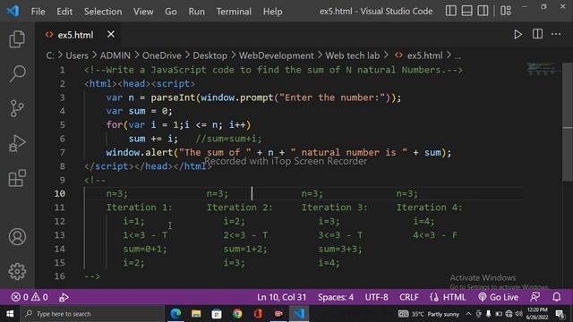Split the editor to the right
573x322 pixels.
point(537,34)
